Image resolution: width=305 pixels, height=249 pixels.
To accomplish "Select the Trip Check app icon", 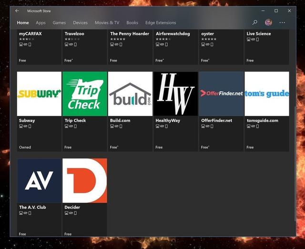I will (84, 94).
